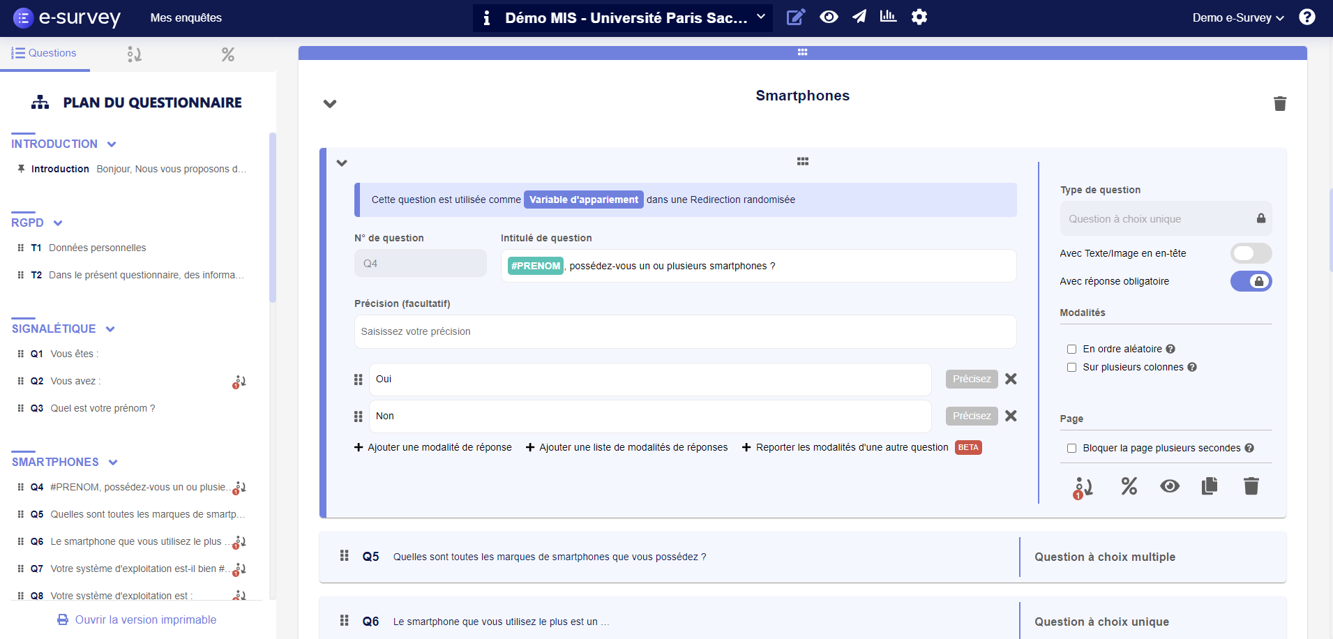This screenshot has height=639, width=1333.
Task: Open the survey edit pencil icon
Action: click(x=797, y=17)
